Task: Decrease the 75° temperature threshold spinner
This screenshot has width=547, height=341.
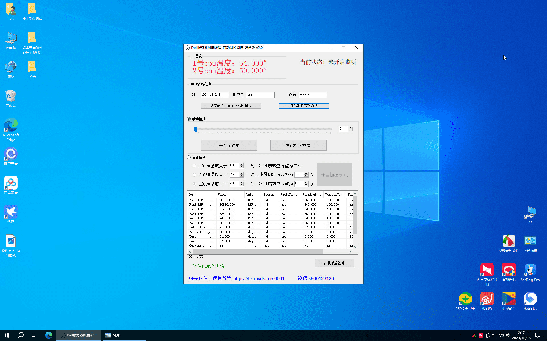Action: [242, 176]
